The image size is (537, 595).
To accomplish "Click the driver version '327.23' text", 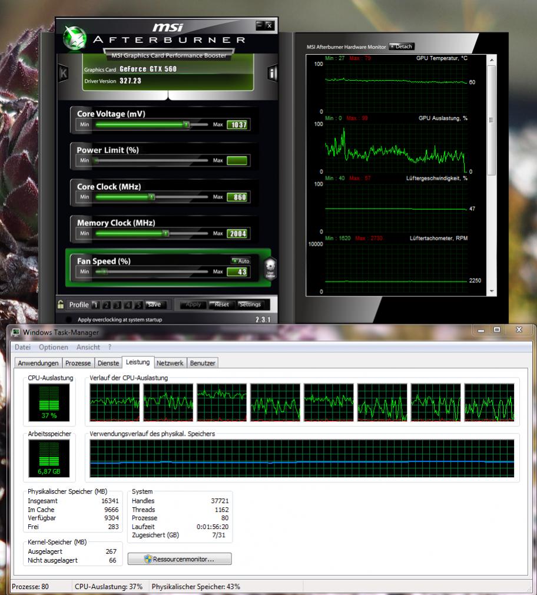I will tap(130, 81).
